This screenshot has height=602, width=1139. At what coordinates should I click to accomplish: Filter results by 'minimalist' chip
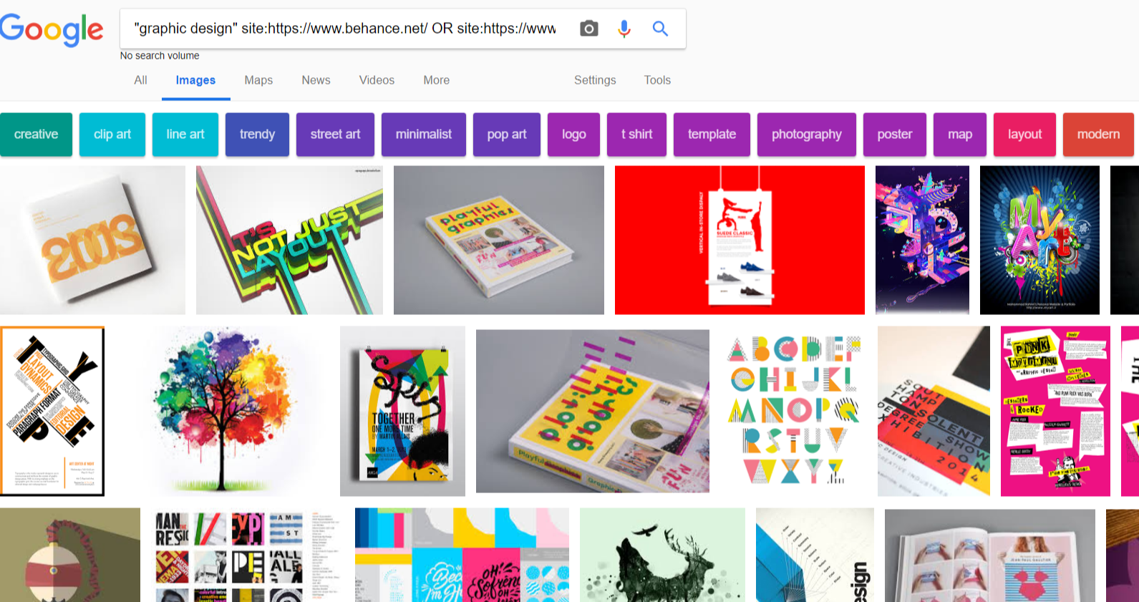424,135
